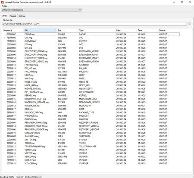Switch to the Extract tab

4,16
